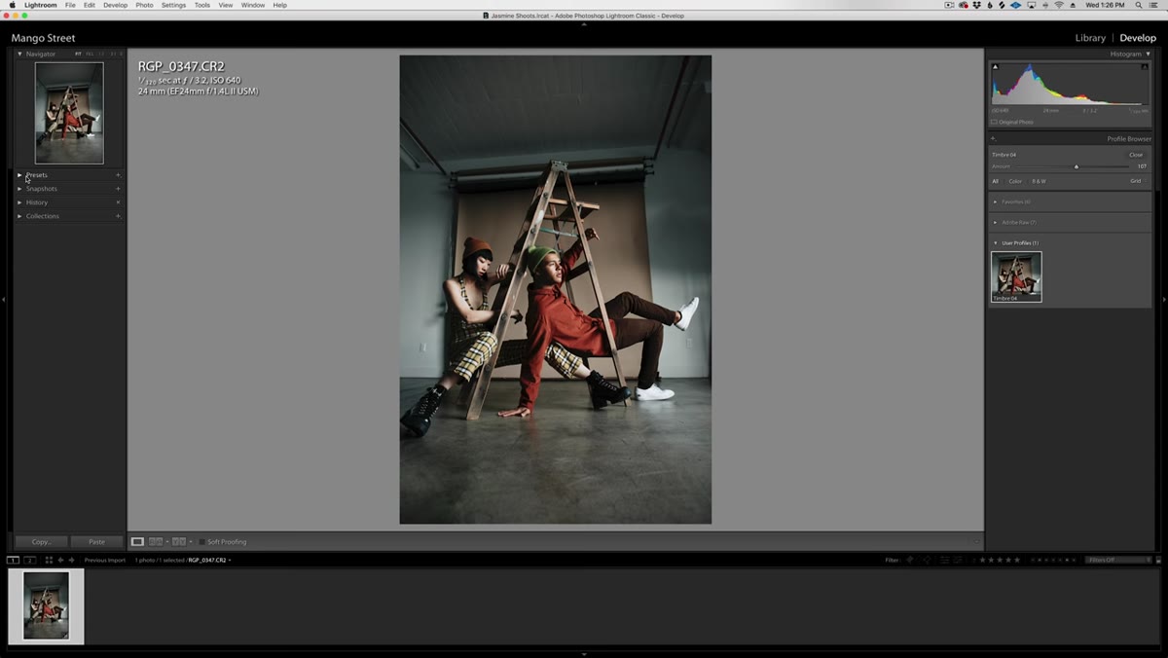Open the Apple menu
The height and width of the screenshot is (658, 1168).
pos(12,5)
